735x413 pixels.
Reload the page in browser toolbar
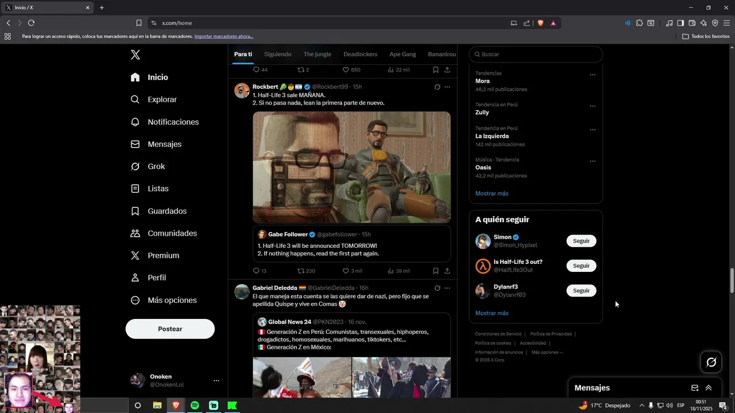click(x=31, y=23)
